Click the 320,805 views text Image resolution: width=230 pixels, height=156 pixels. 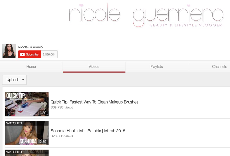point(62,136)
